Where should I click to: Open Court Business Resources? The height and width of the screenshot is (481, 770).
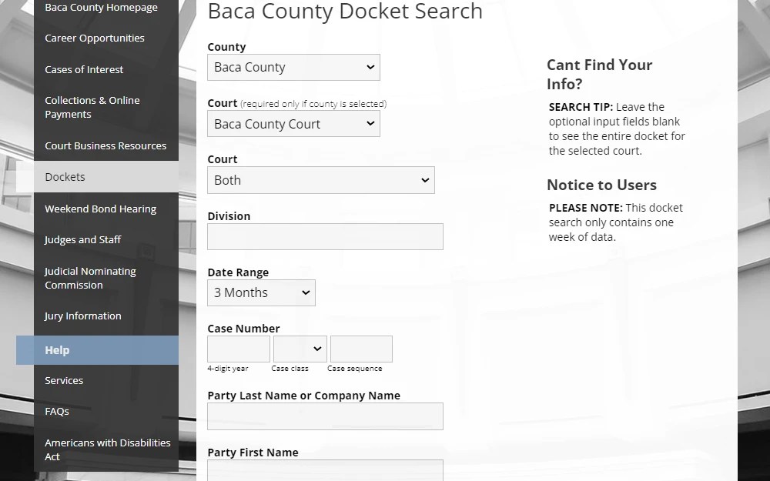105,146
